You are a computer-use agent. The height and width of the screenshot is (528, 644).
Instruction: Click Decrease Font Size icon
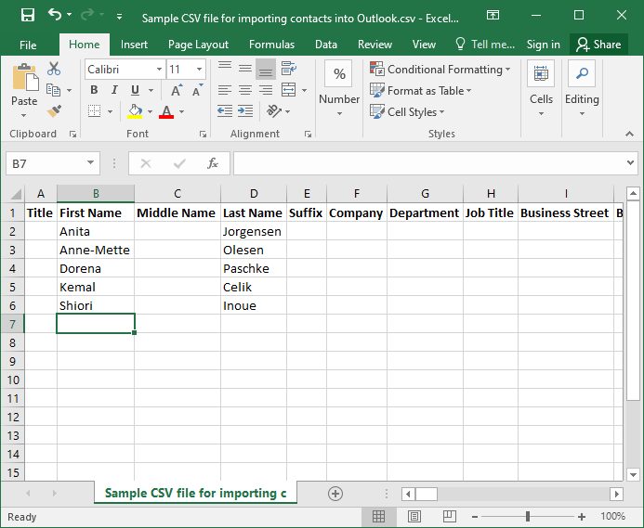[x=198, y=90]
